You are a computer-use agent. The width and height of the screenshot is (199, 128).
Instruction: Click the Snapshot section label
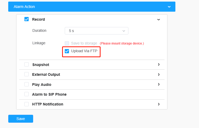(41, 65)
